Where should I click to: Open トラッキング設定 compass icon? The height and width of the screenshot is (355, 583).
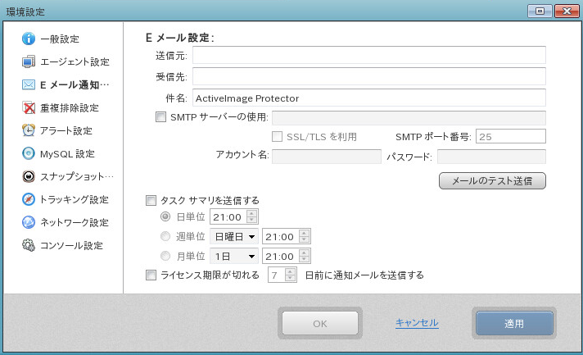pos(29,199)
